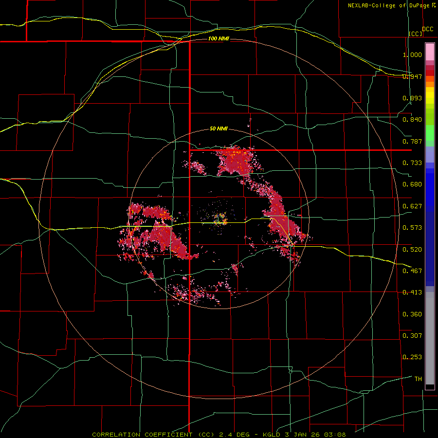Pick the bright green color bar segment
This screenshot has width=438, height=438.
point(430,133)
